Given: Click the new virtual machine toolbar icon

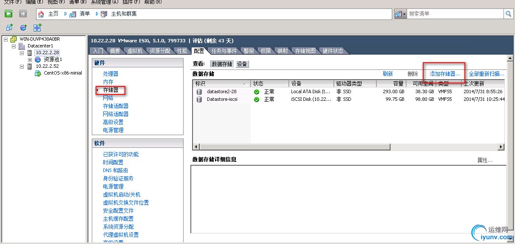Looking at the screenshot, I should 9,28.
